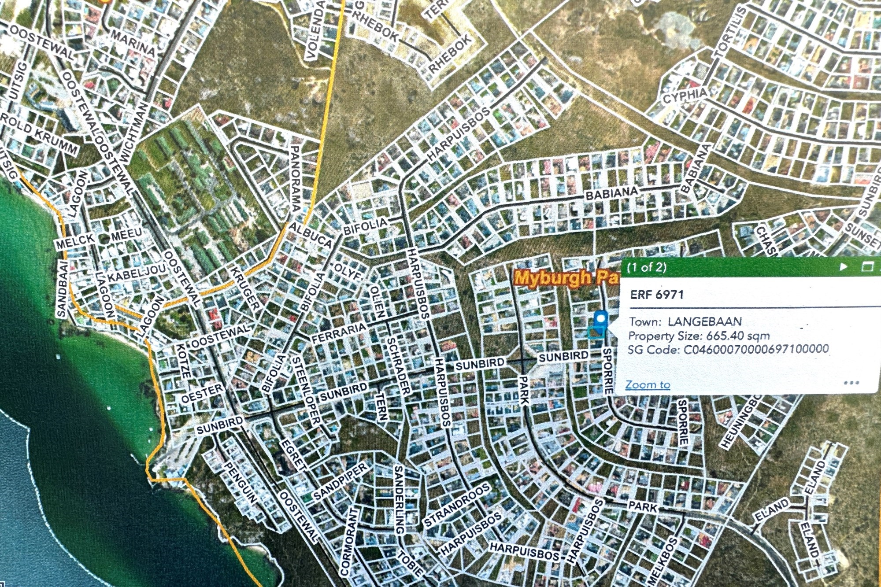Click the blue location marker pin
Screen dimensions: 881x587
pyautogui.click(x=601, y=318)
